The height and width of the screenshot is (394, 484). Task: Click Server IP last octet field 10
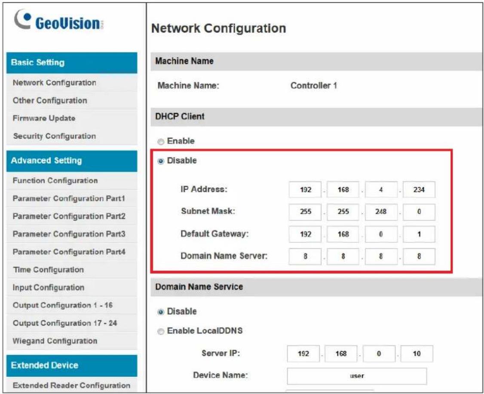(x=417, y=354)
